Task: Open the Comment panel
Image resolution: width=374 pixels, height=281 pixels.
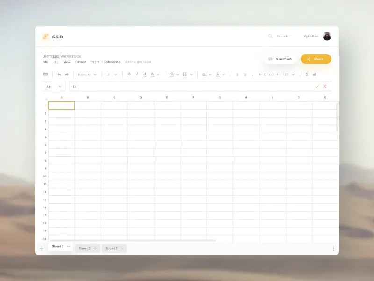Action: 280,59
